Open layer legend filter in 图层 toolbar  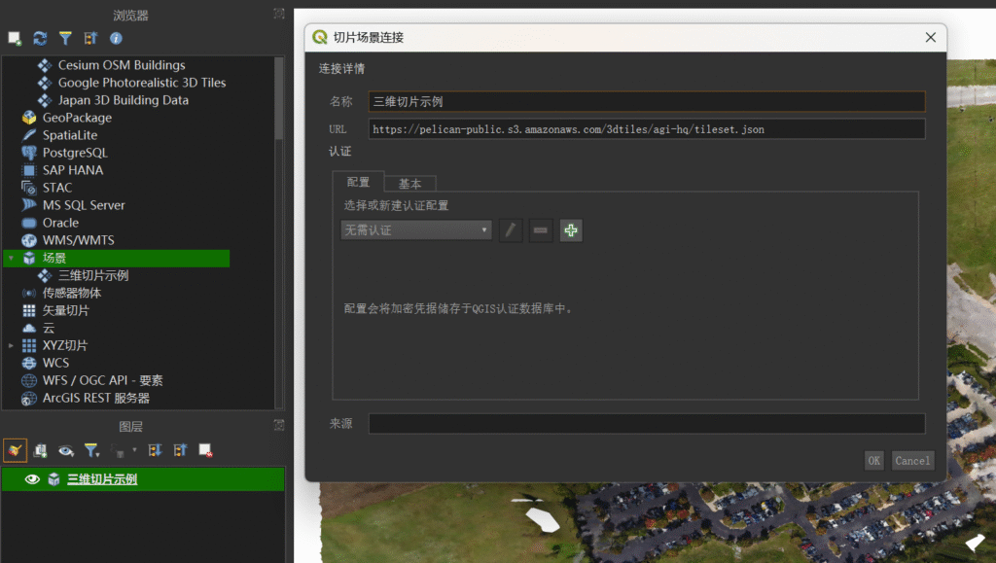[x=92, y=450]
